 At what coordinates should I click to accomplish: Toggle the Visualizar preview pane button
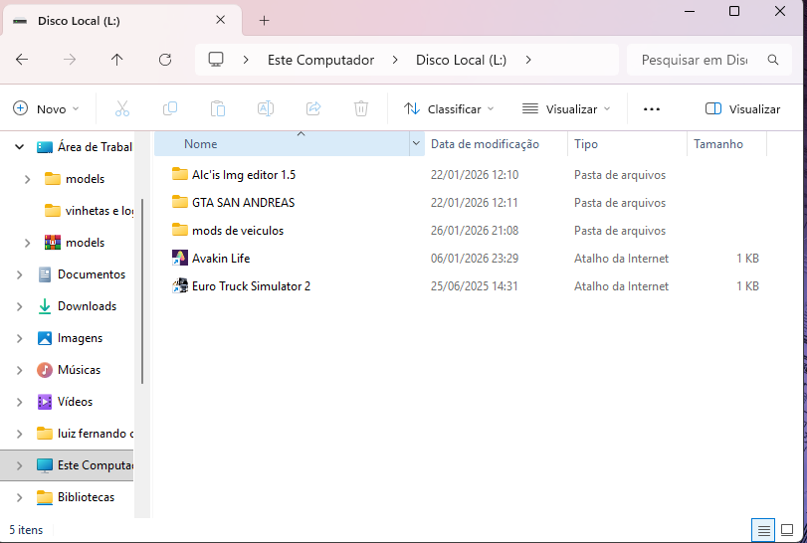(x=742, y=108)
